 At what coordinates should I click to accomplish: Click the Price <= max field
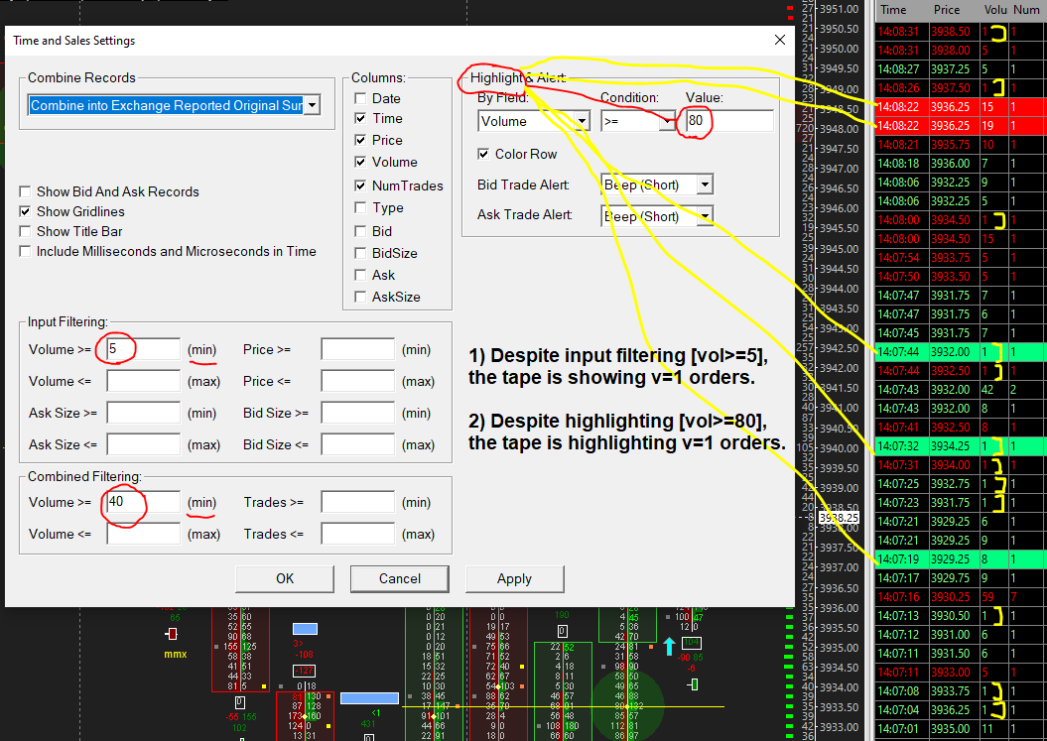click(358, 381)
